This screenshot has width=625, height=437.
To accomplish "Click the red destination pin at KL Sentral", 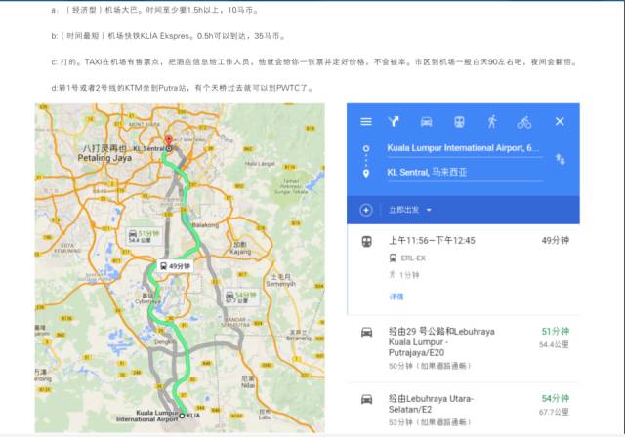I will (x=169, y=140).
